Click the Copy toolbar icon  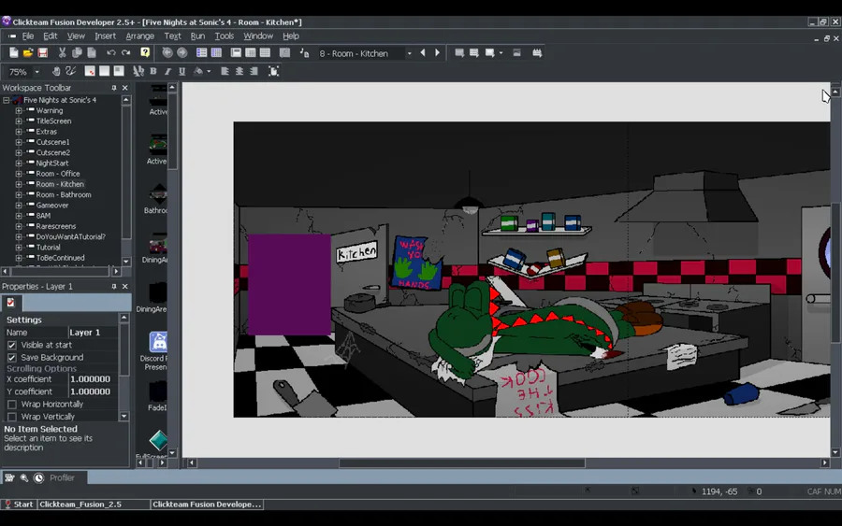click(77, 52)
